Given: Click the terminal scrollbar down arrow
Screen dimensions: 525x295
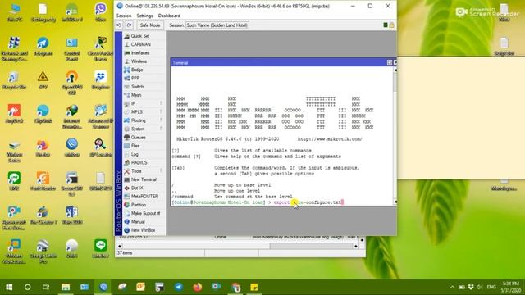Looking at the screenshot, I should coord(395,202).
